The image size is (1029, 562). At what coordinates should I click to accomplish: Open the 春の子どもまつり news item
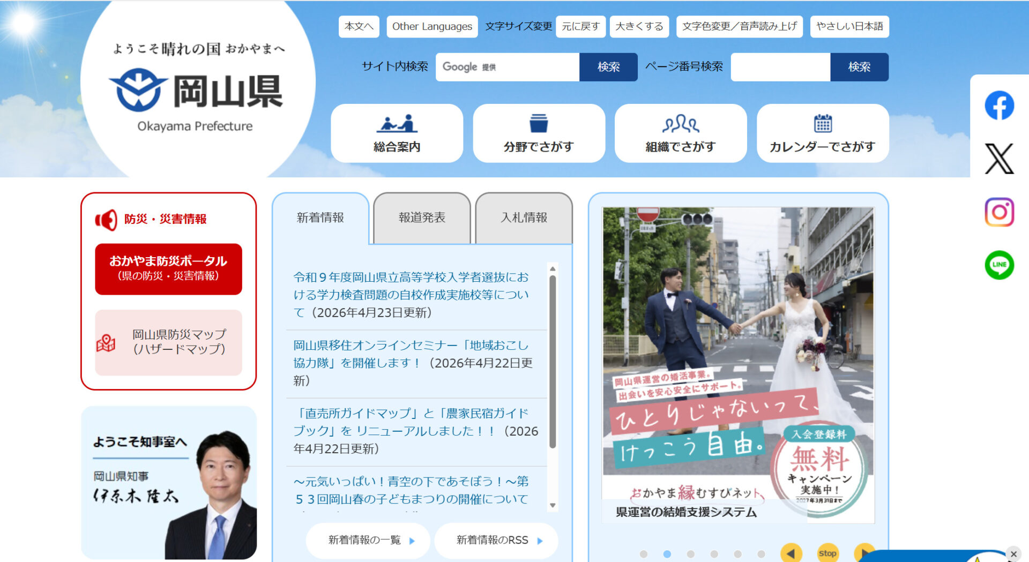click(411, 490)
